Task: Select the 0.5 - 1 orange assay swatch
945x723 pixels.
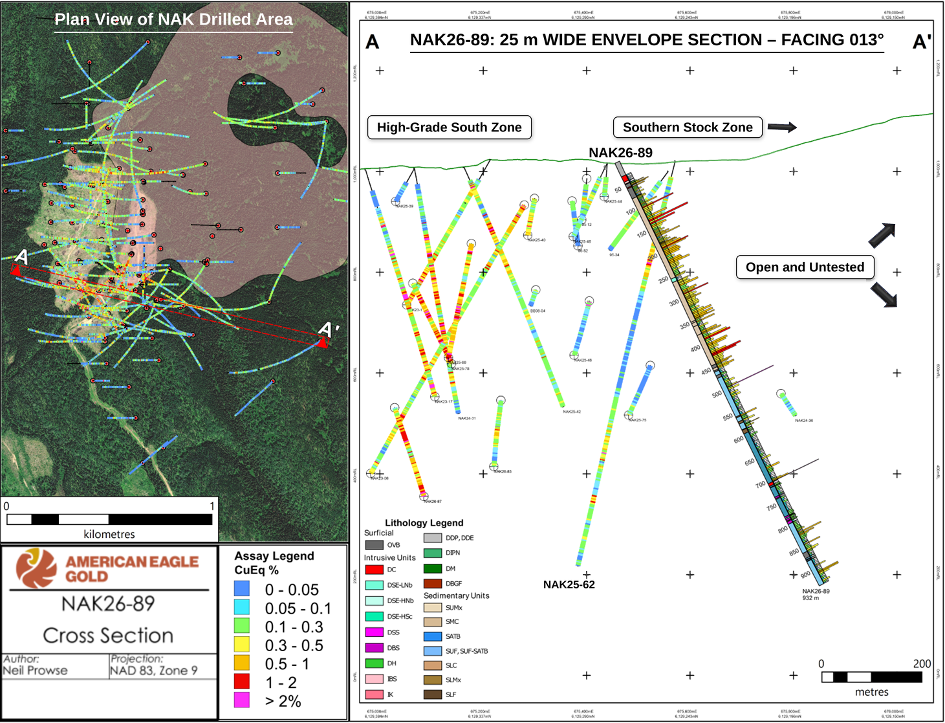Action: [242, 663]
